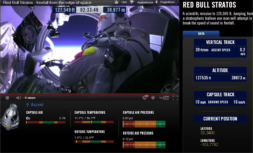Click the outside temperature gauge bar
Viewport: 253px width, 153px height.
(x=94, y=142)
